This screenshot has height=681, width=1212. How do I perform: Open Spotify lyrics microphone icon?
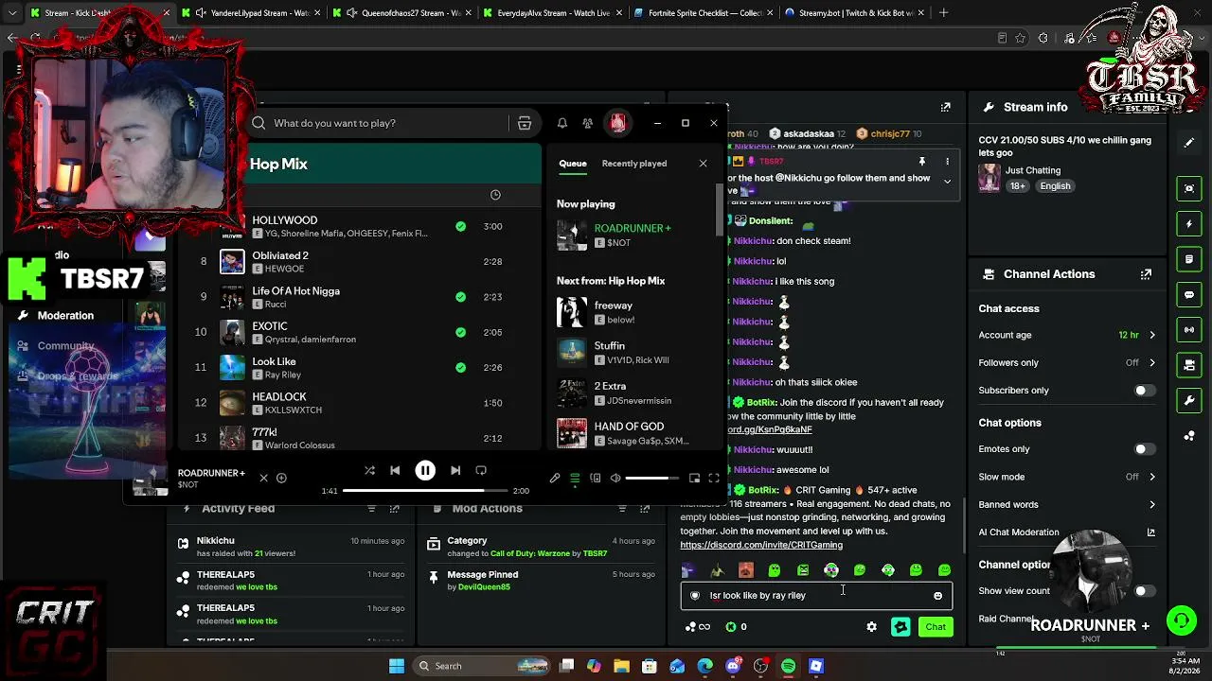555,479
